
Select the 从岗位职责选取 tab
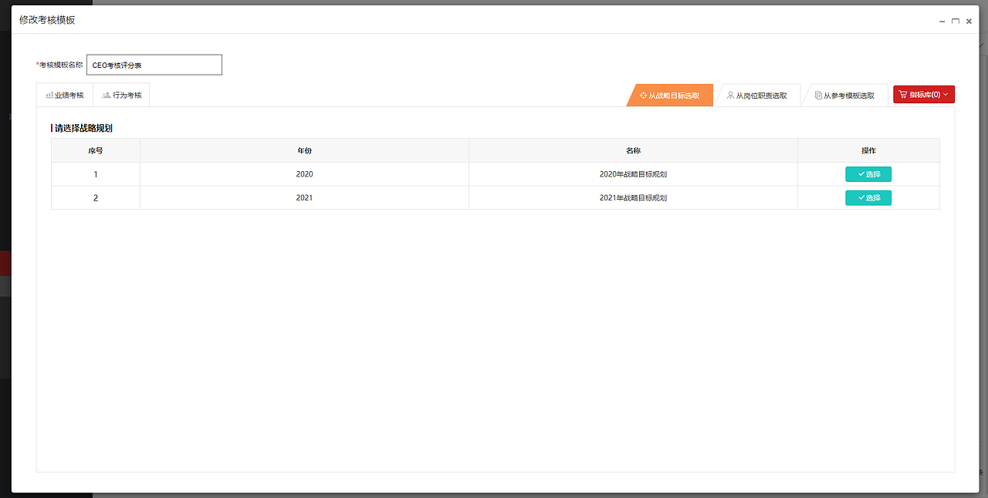[757, 96]
